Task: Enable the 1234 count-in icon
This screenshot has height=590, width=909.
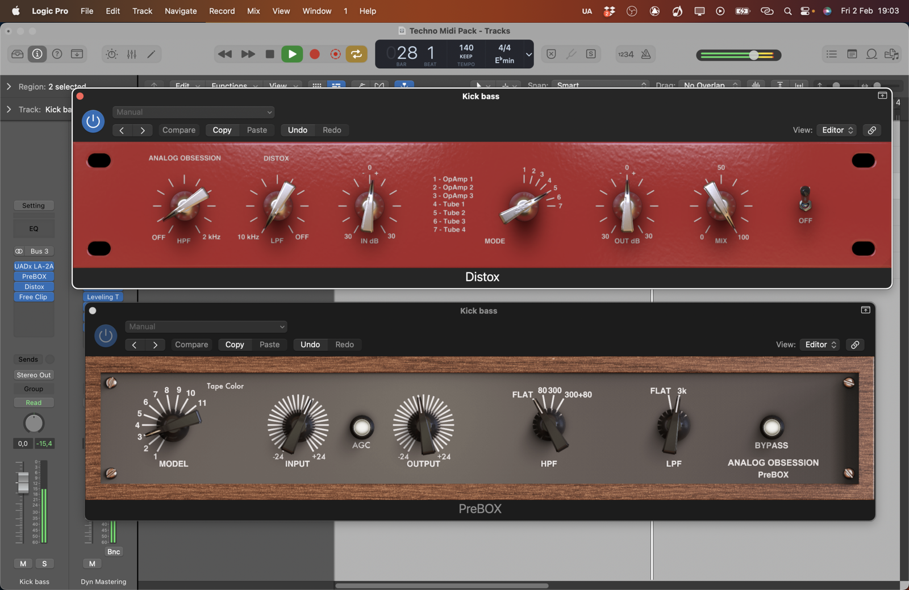Action: pyautogui.click(x=625, y=54)
